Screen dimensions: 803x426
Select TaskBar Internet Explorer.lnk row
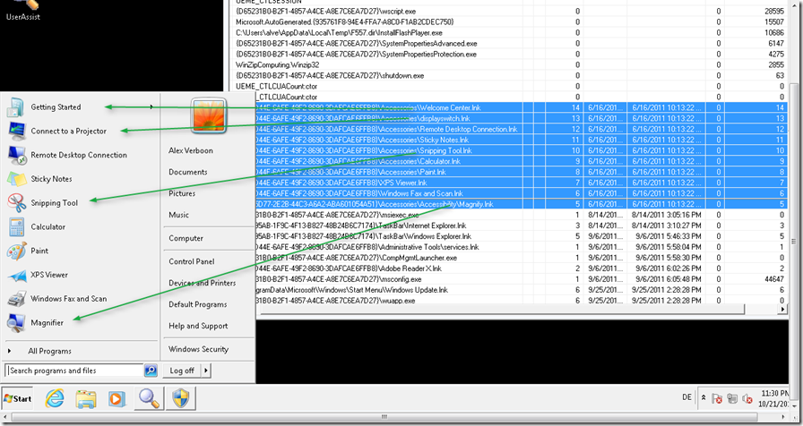521,226
